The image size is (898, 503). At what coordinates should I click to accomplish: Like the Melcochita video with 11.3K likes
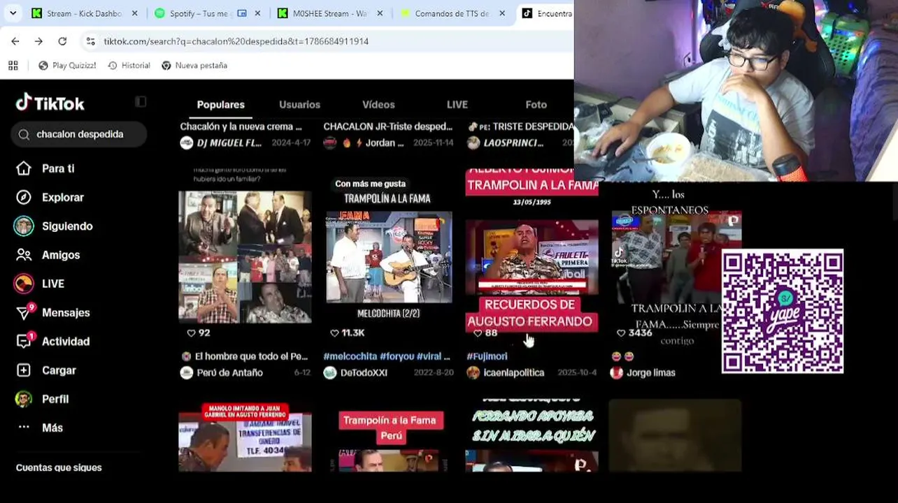[335, 333]
